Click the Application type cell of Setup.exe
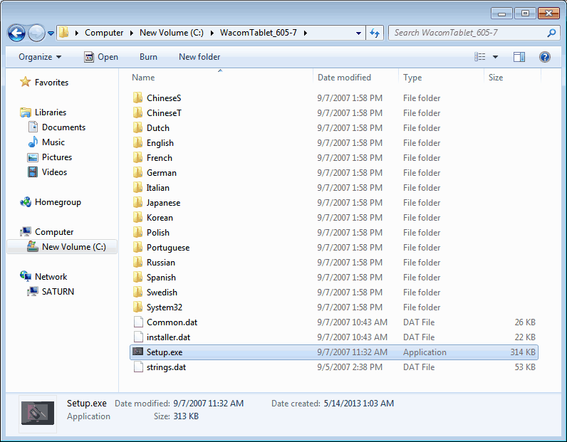The image size is (567, 442). tap(425, 352)
